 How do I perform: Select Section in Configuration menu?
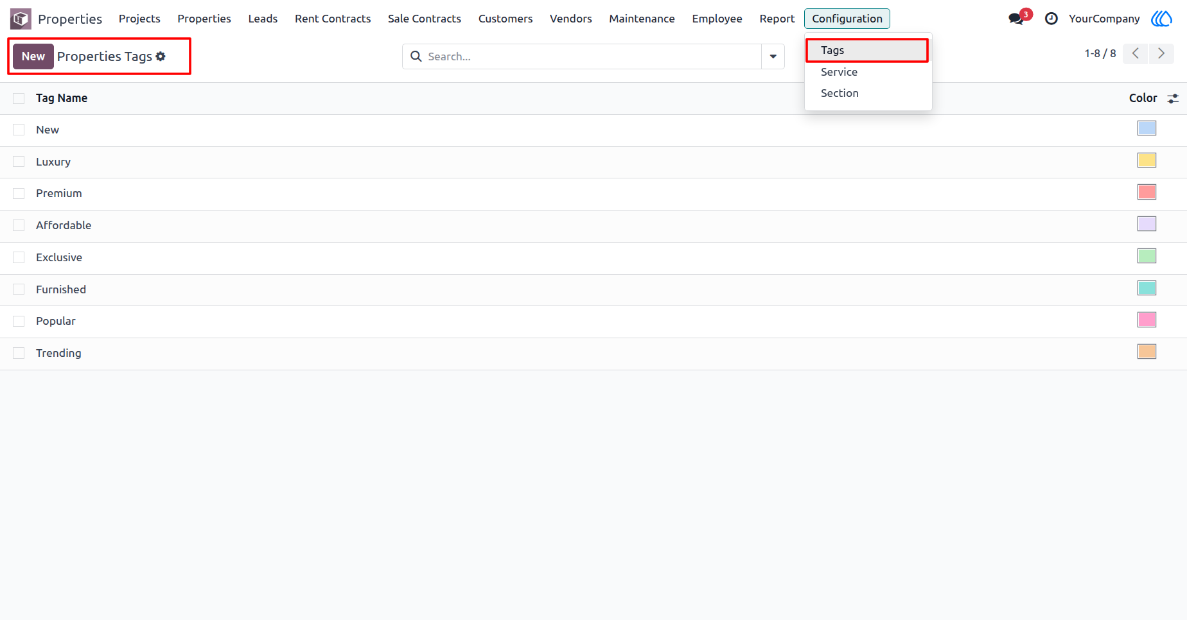click(x=867, y=93)
